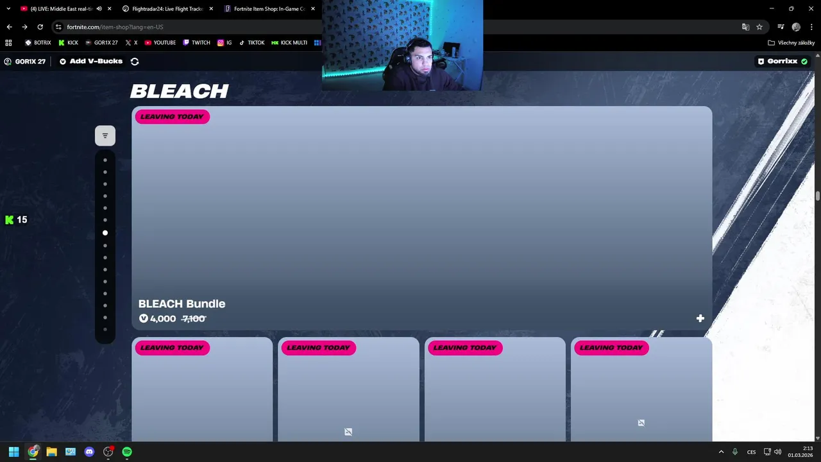The image size is (821, 462).
Task: Bookmark this page with the star icon
Action: click(x=759, y=27)
